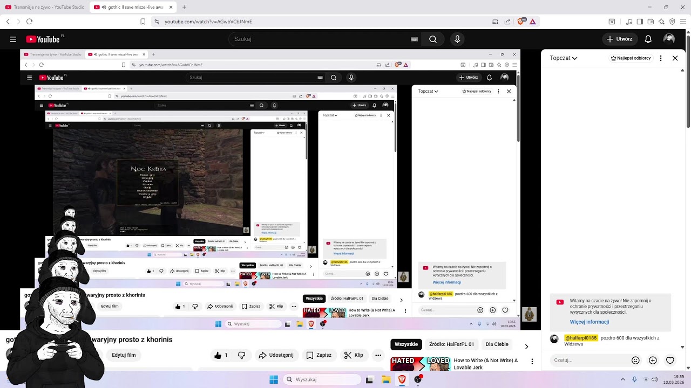Click the page vertical scrollbar thumb
Image resolution: width=691 pixels, height=388 pixels.
click(688, 82)
